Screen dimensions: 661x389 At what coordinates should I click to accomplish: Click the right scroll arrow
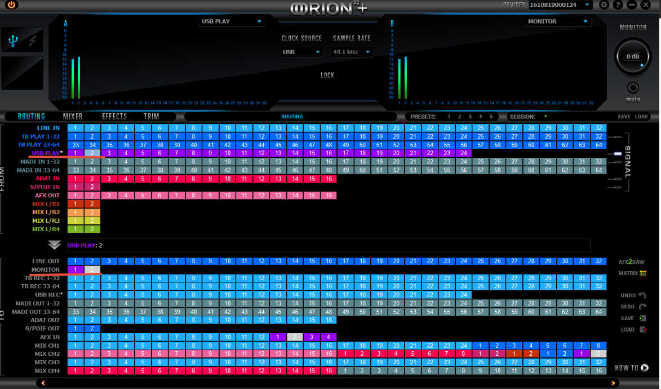tap(613, 383)
